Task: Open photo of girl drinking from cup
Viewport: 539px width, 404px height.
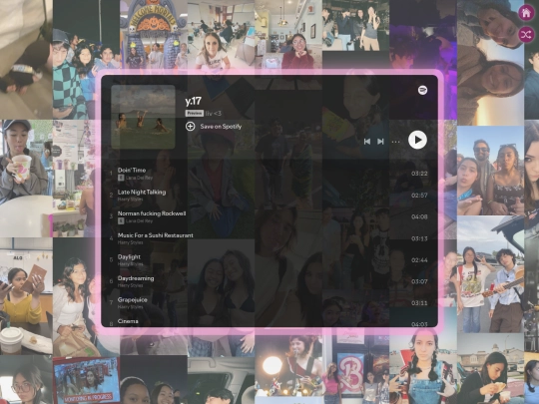Action: point(26,178)
